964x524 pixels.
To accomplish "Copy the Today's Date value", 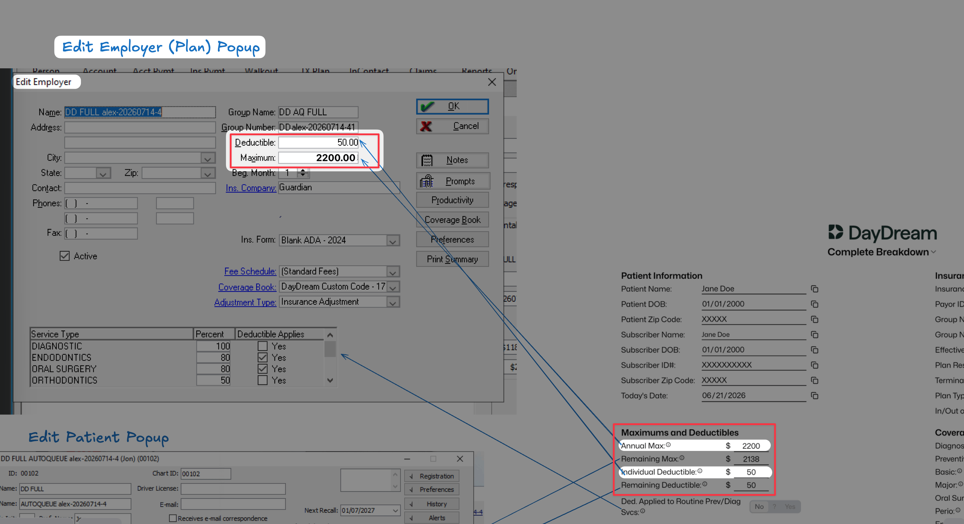I will coord(814,396).
